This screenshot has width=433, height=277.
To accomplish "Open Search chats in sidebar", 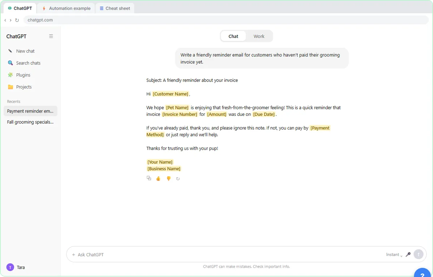I will tap(30, 63).
